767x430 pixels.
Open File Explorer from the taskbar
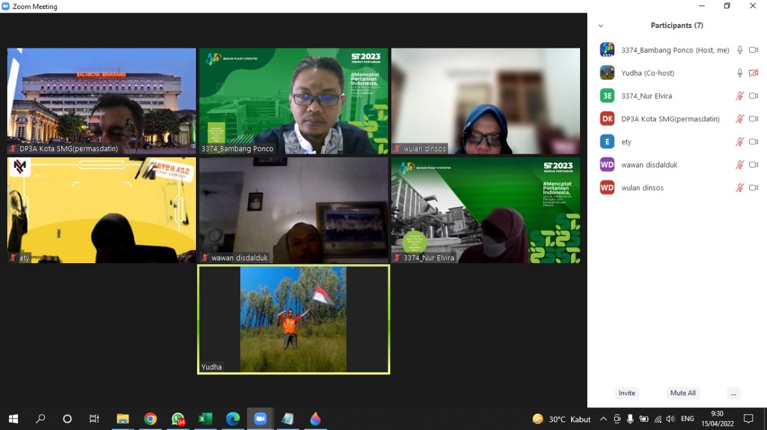click(123, 419)
